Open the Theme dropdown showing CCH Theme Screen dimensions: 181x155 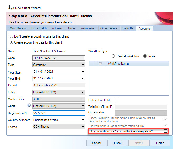coord(83,127)
